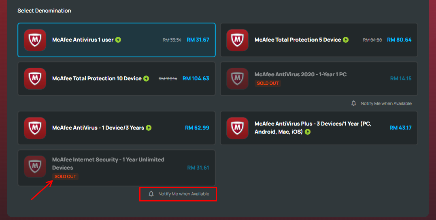Click struck-through price RM 110.14

pyautogui.click(x=168, y=79)
